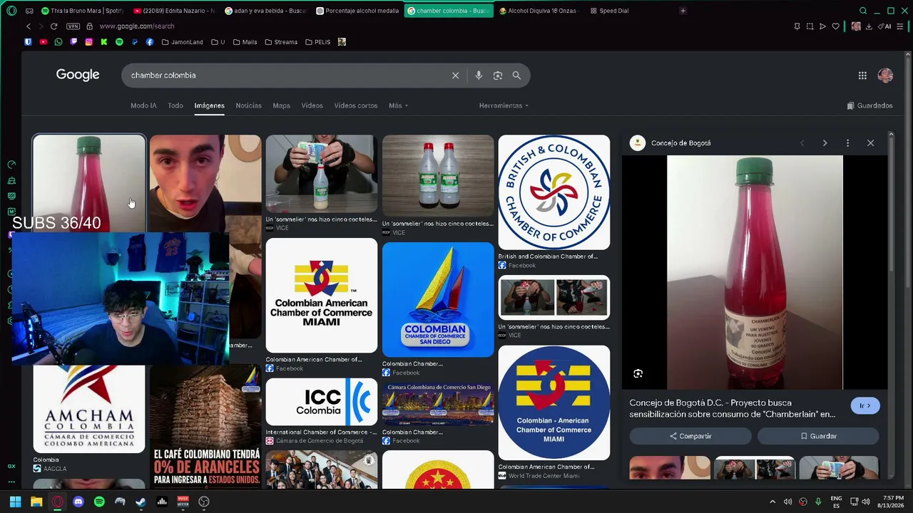Open the browser easy-setup menu icon
913x513 pixels.
click(900, 26)
